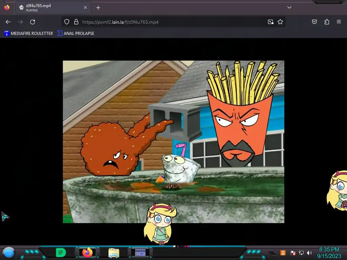Open the Action Center flag tray icon

point(293,253)
